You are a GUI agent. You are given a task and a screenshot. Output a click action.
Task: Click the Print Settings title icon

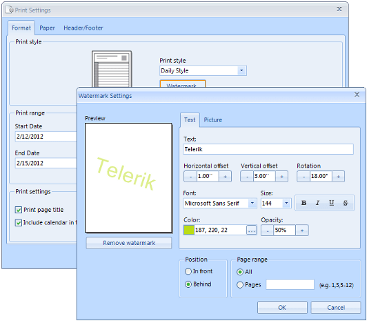10,10
